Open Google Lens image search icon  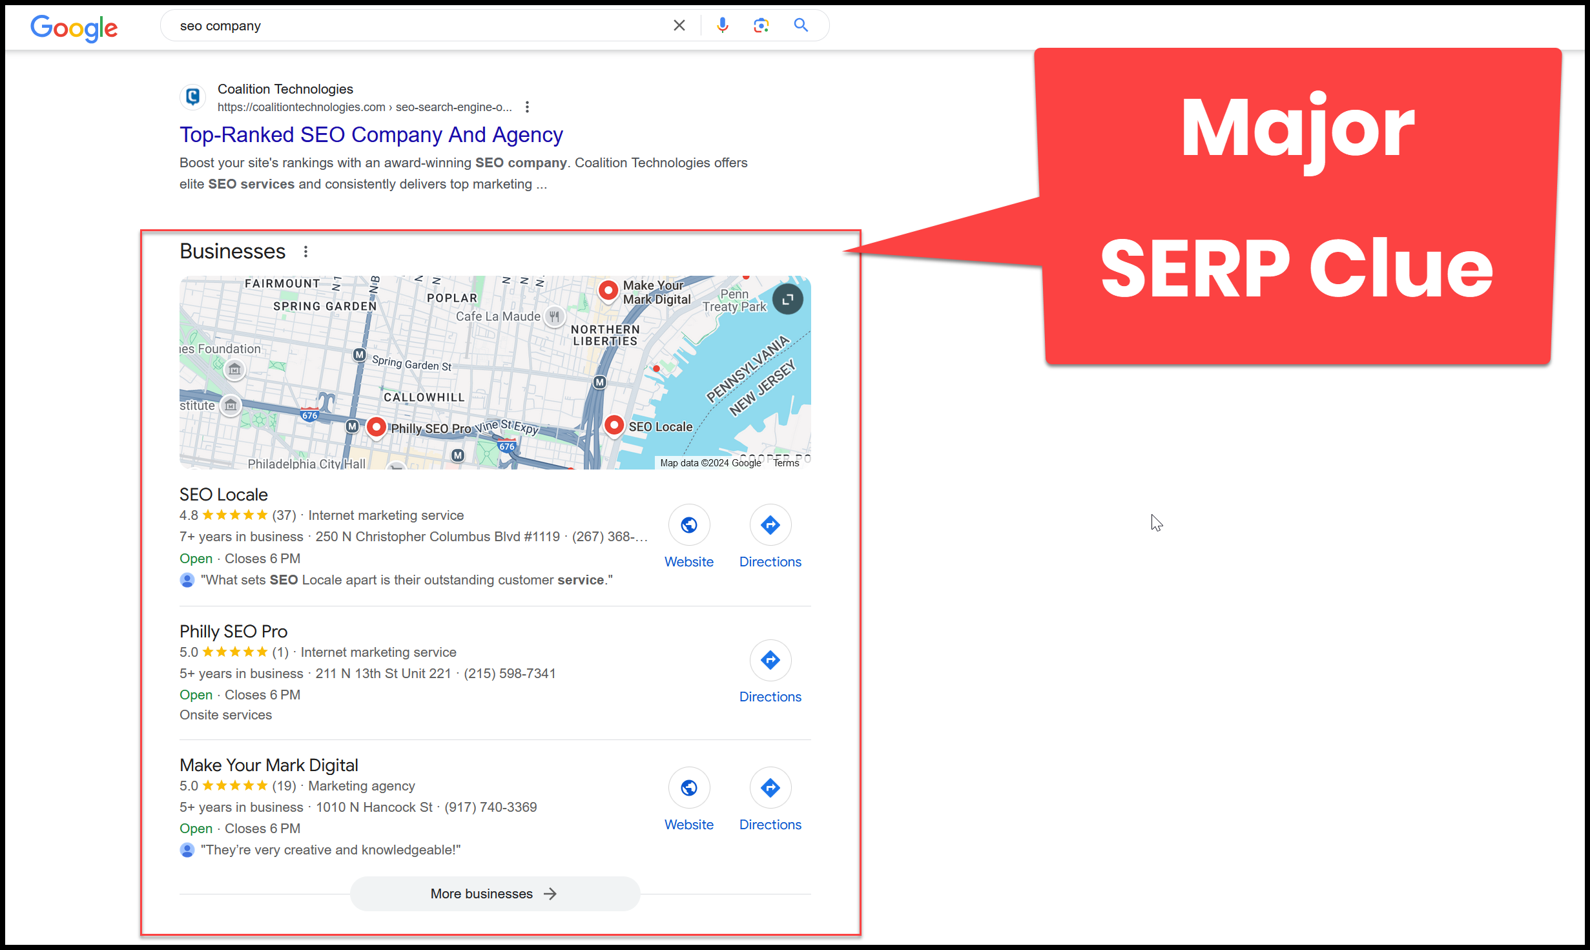pos(761,25)
